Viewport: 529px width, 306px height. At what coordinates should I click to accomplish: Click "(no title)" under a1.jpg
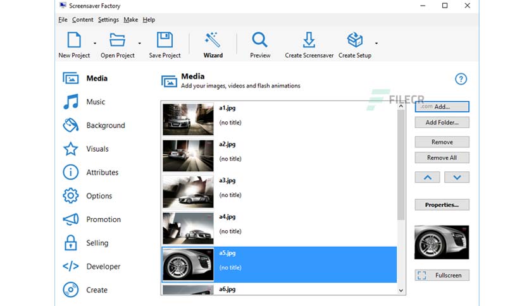(x=230, y=123)
